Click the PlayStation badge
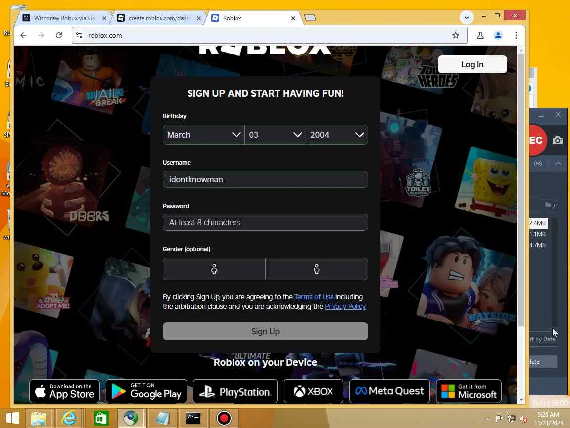 click(235, 391)
